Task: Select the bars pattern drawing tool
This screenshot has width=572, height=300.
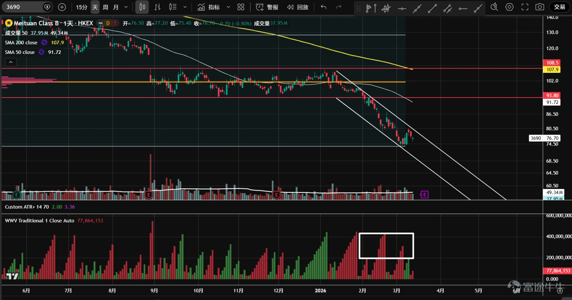Action: (x=386, y=8)
